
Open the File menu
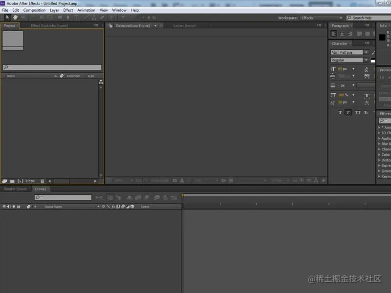coord(5,10)
